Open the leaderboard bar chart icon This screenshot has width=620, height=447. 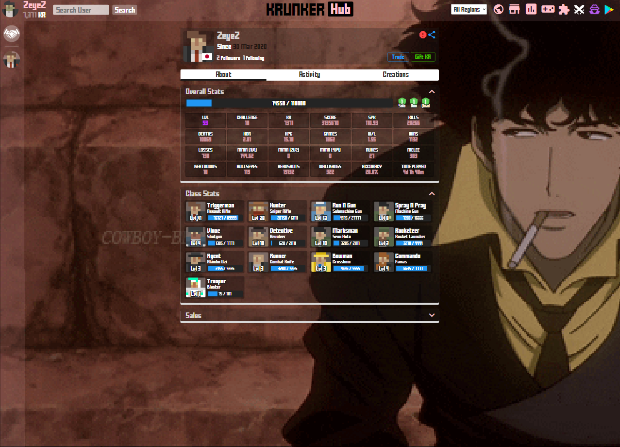coord(531,9)
